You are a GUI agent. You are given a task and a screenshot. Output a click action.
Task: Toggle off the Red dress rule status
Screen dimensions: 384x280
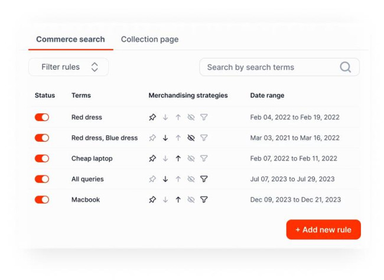(x=42, y=118)
